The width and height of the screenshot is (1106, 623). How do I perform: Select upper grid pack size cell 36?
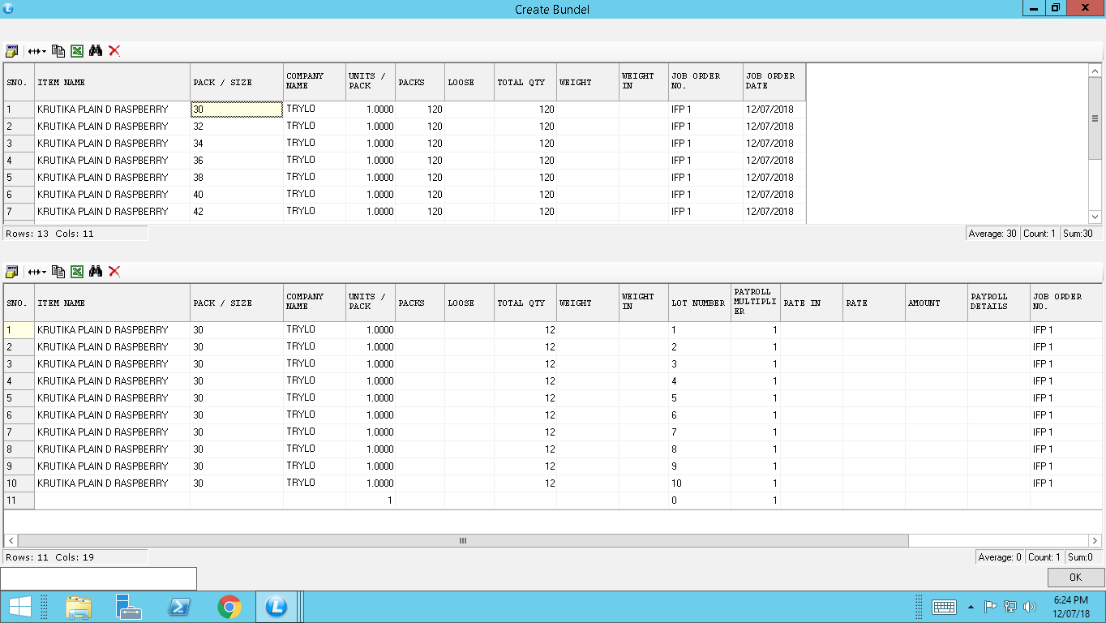237,161
